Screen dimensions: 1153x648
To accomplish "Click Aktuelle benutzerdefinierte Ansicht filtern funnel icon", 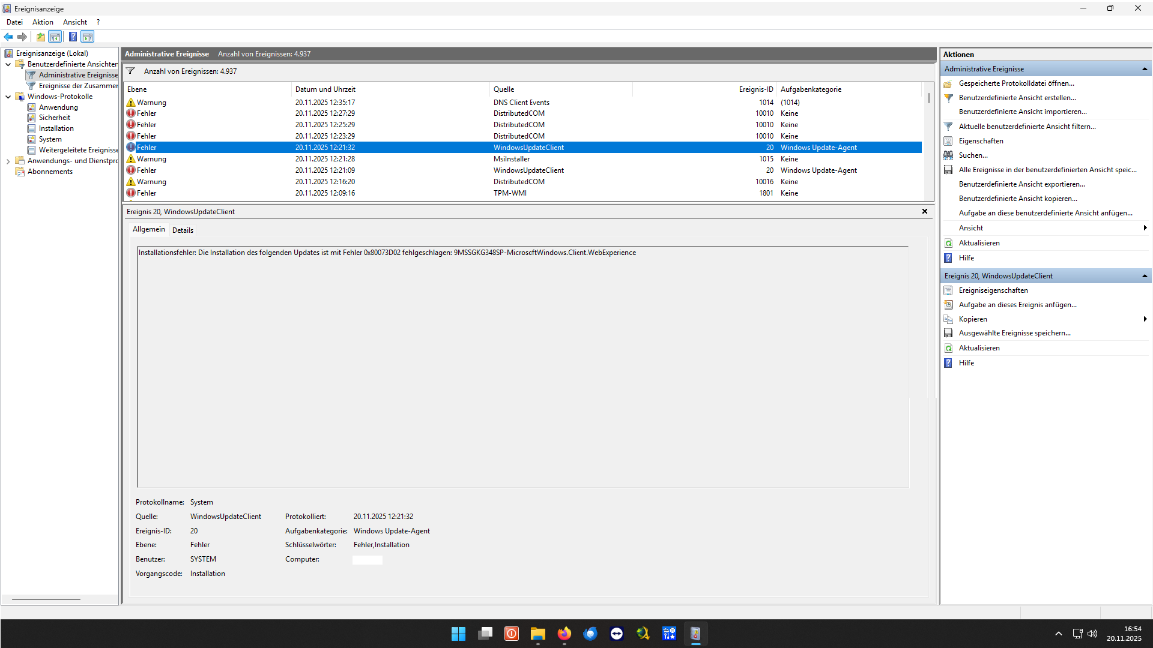I will coord(948,127).
